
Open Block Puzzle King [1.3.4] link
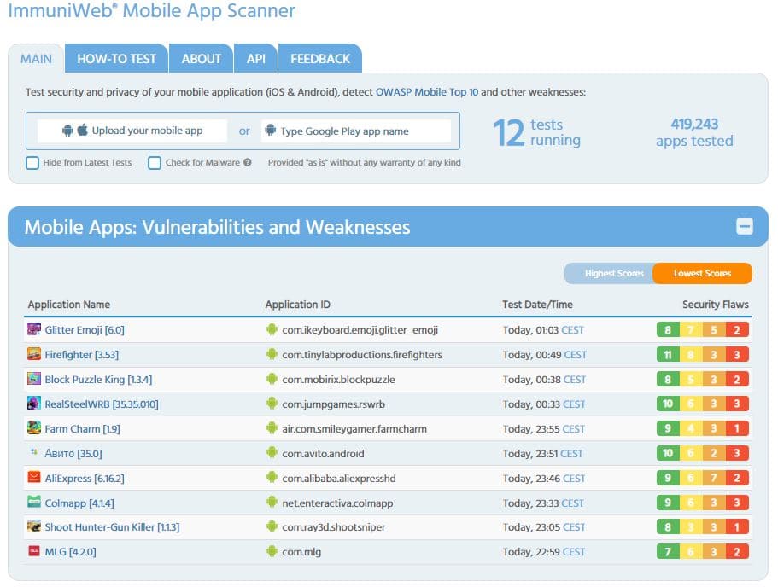(98, 380)
